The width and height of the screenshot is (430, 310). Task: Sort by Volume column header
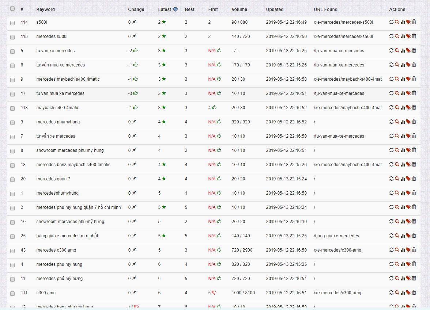[x=239, y=9]
